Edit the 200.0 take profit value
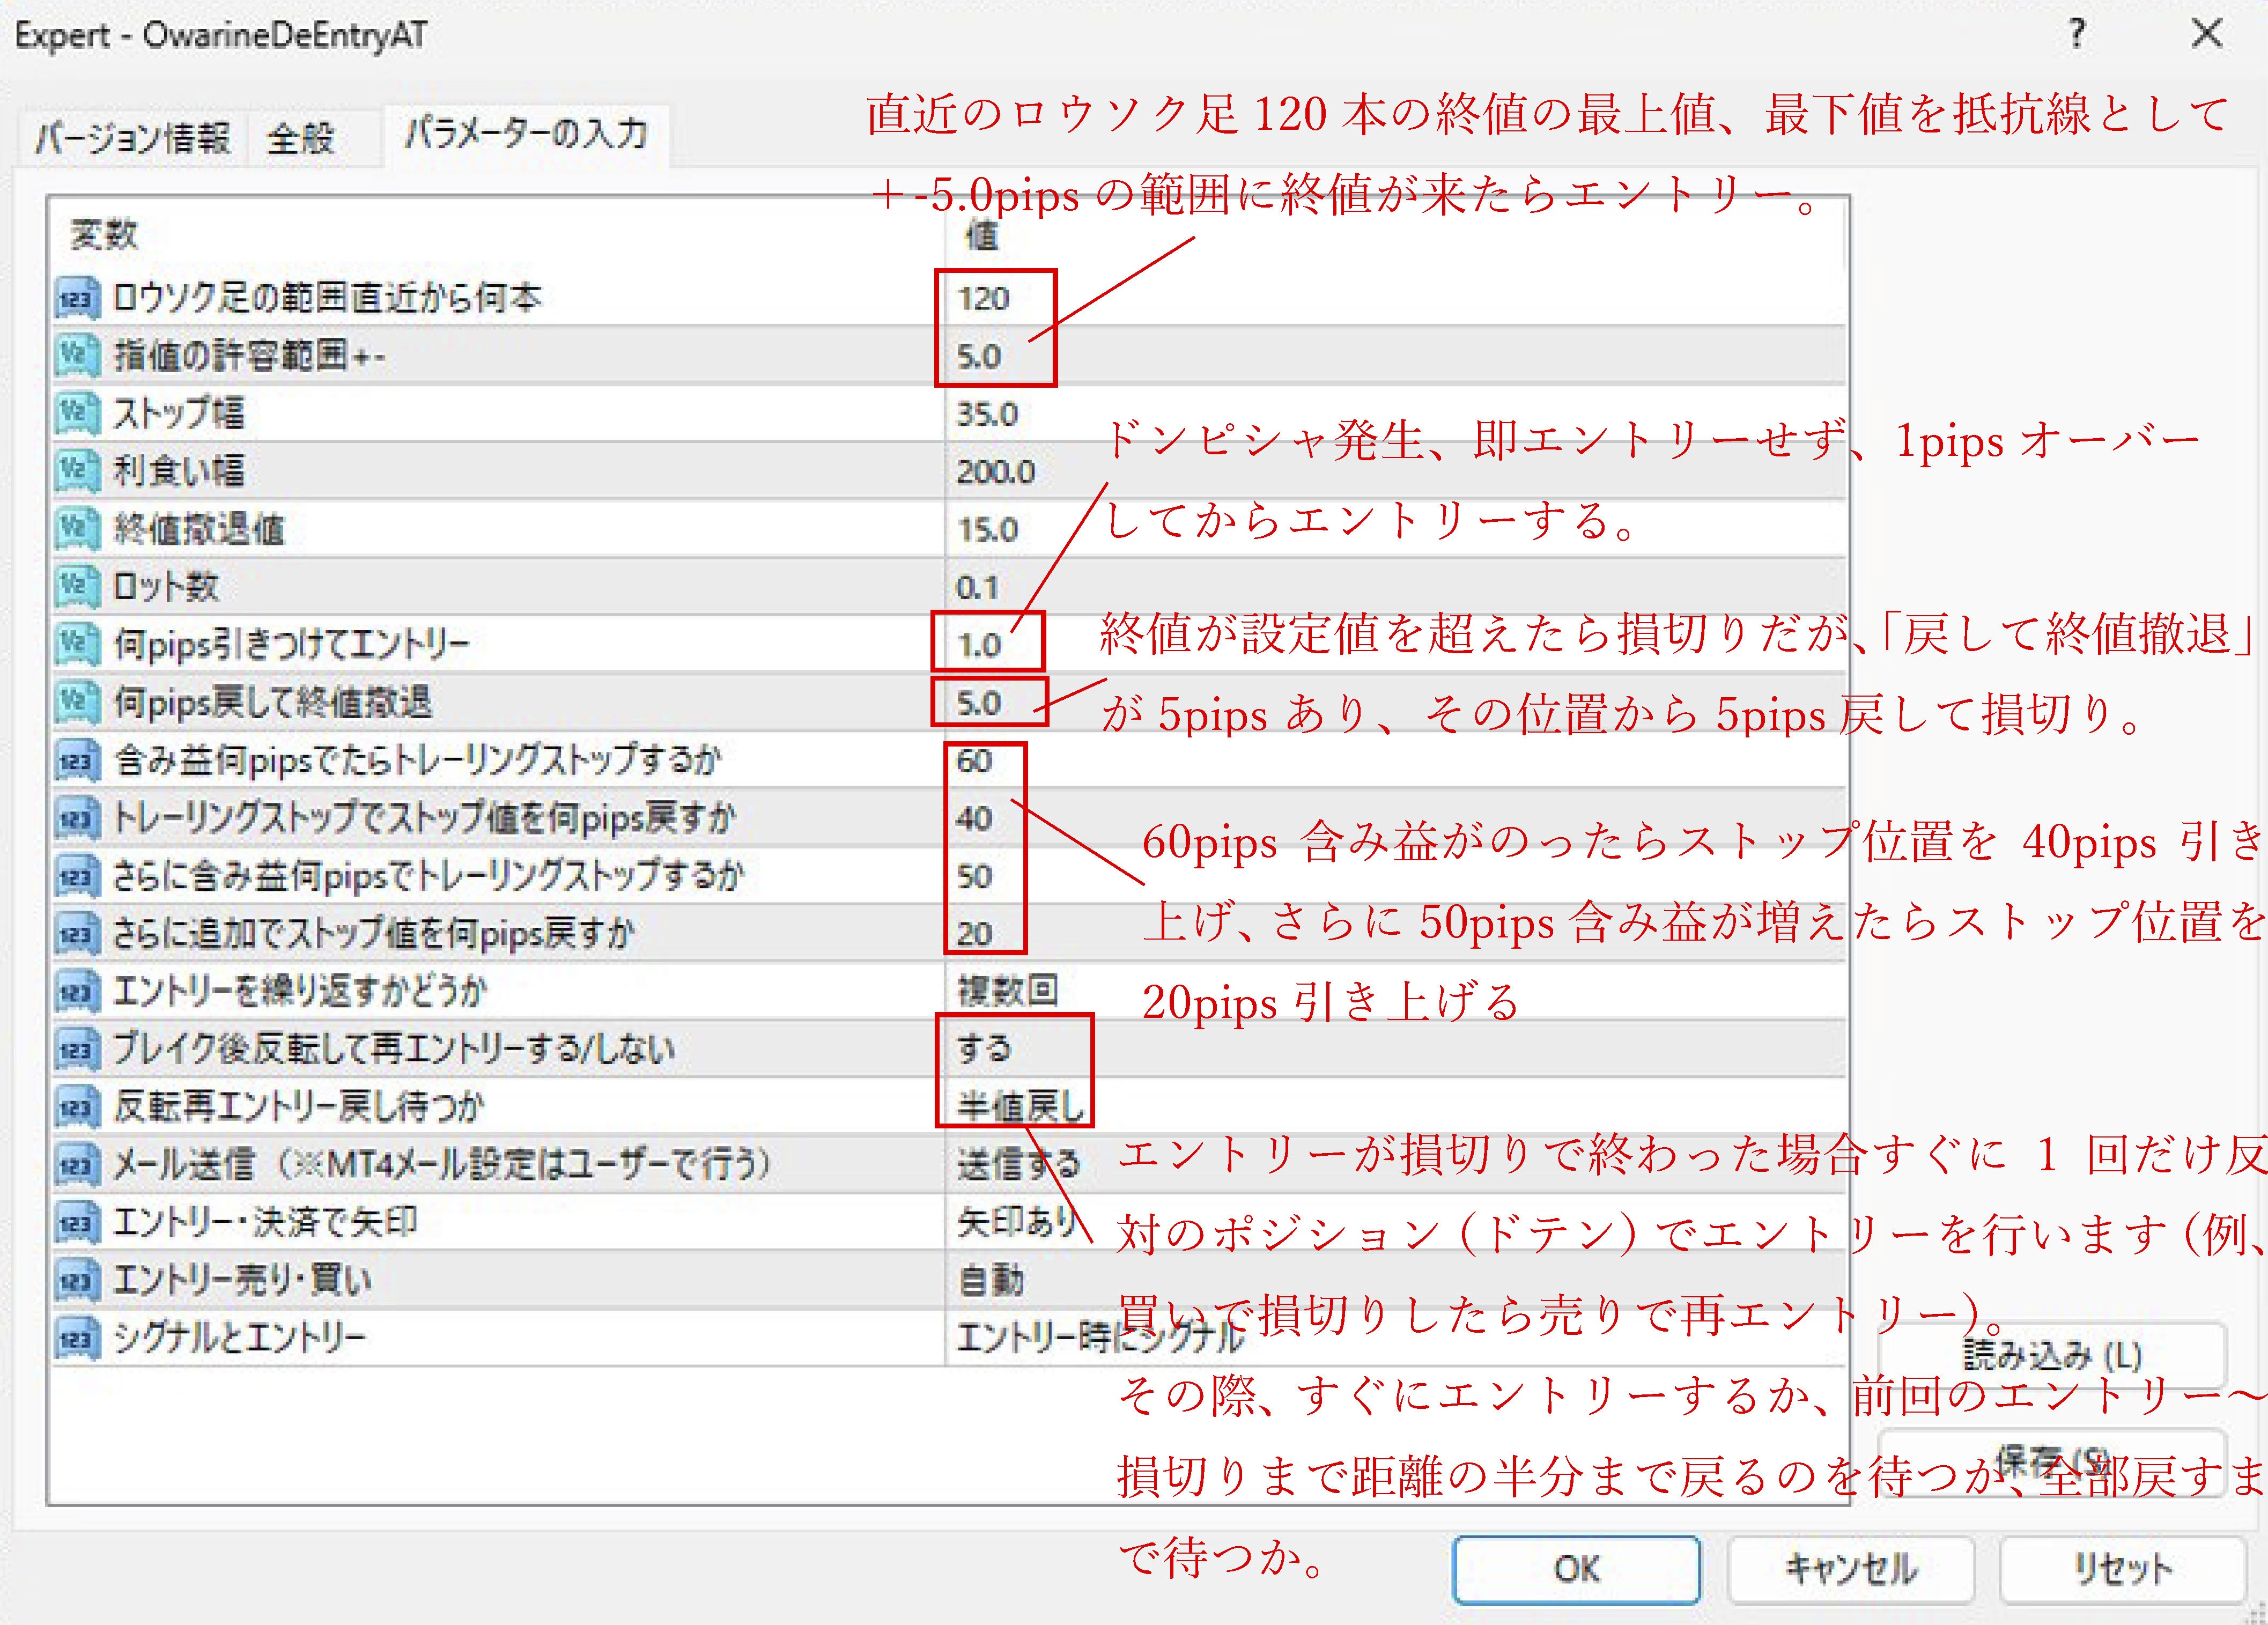This screenshot has height=1625, width=2268. 995,471
